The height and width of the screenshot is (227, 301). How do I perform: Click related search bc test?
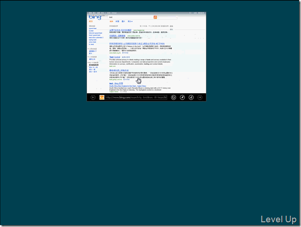coord(91,44)
